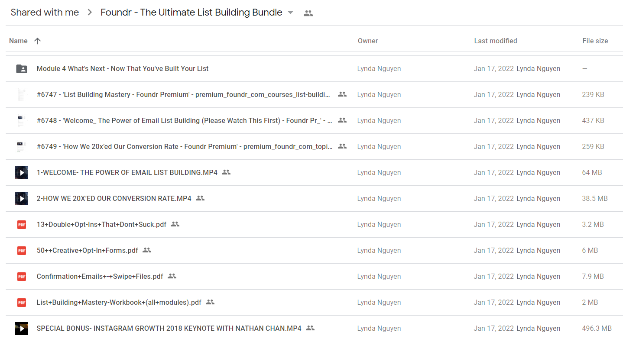
Task: Click the 38.5 MB file size
Action: coord(595,198)
